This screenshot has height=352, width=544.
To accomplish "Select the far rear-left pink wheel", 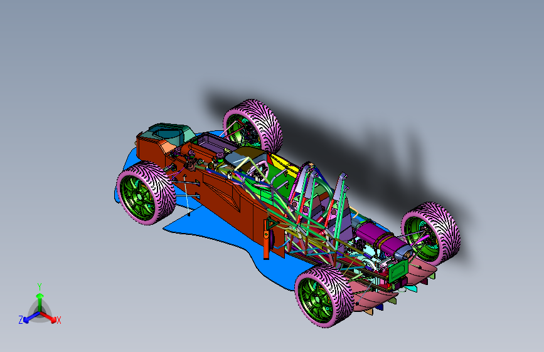I will coord(431,234).
